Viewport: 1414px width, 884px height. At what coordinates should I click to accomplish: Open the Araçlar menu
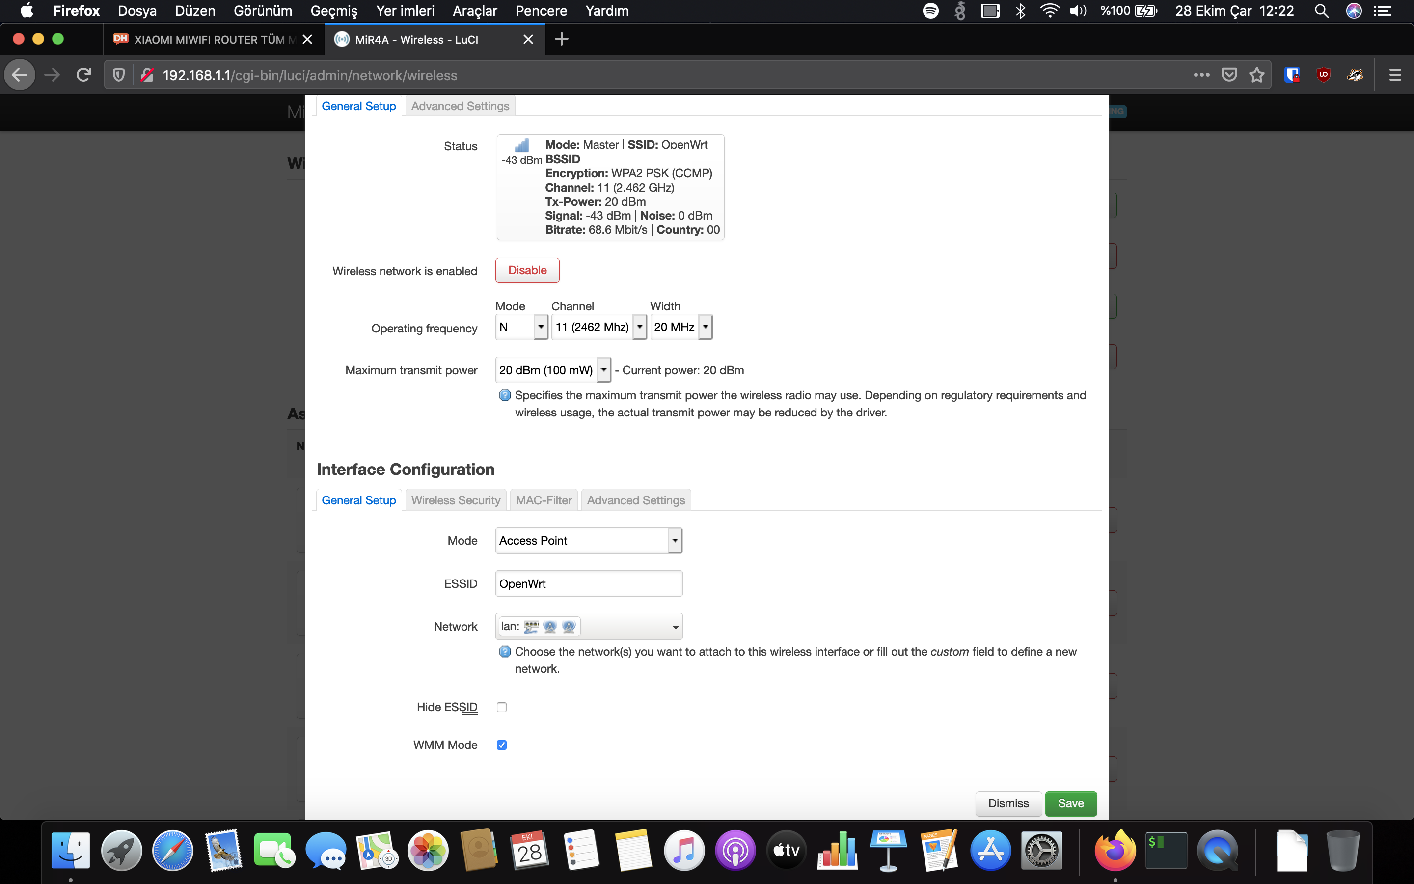click(474, 10)
